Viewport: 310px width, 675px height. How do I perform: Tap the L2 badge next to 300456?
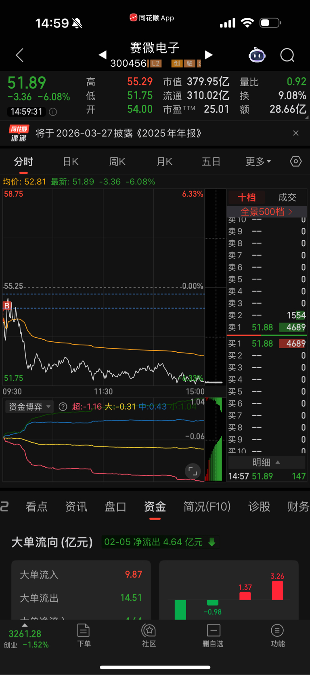pyautogui.click(x=156, y=63)
